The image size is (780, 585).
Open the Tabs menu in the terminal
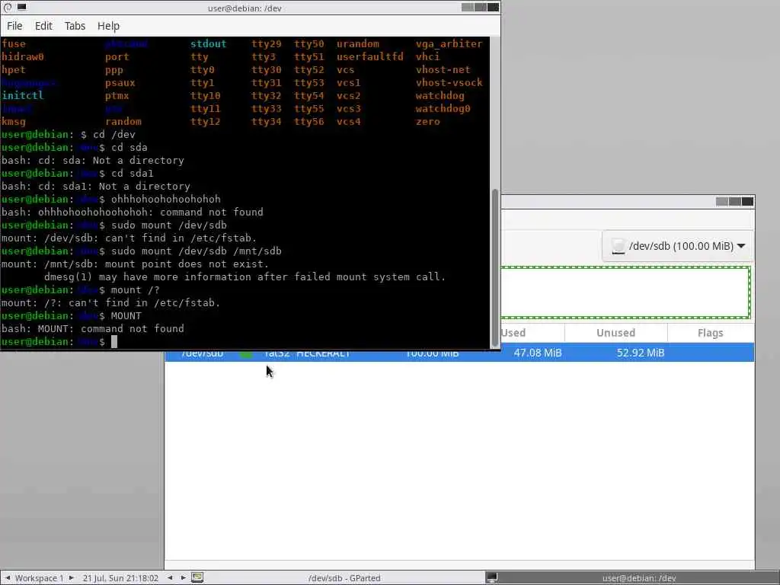click(x=75, y=26)
